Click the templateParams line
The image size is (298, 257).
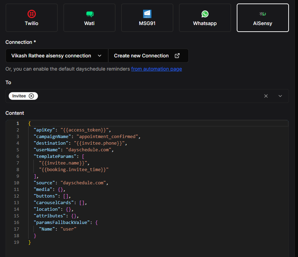point(59,156)
